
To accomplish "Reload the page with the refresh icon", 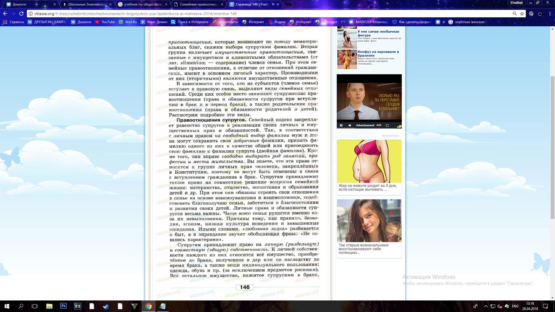I will click(x=21, y=14).
